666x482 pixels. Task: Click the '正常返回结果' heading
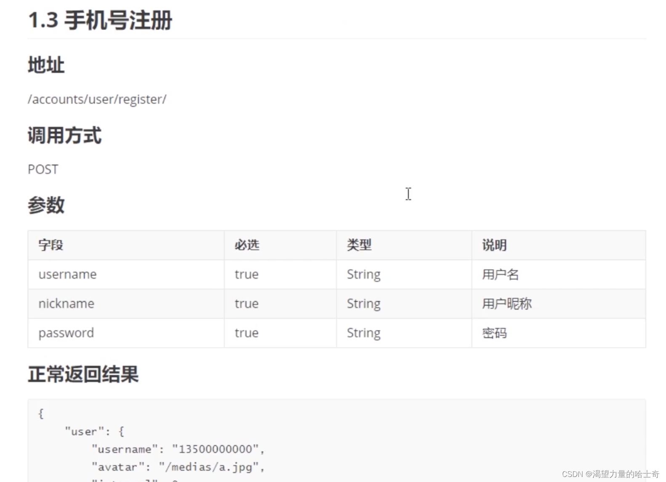click(83, 374)
